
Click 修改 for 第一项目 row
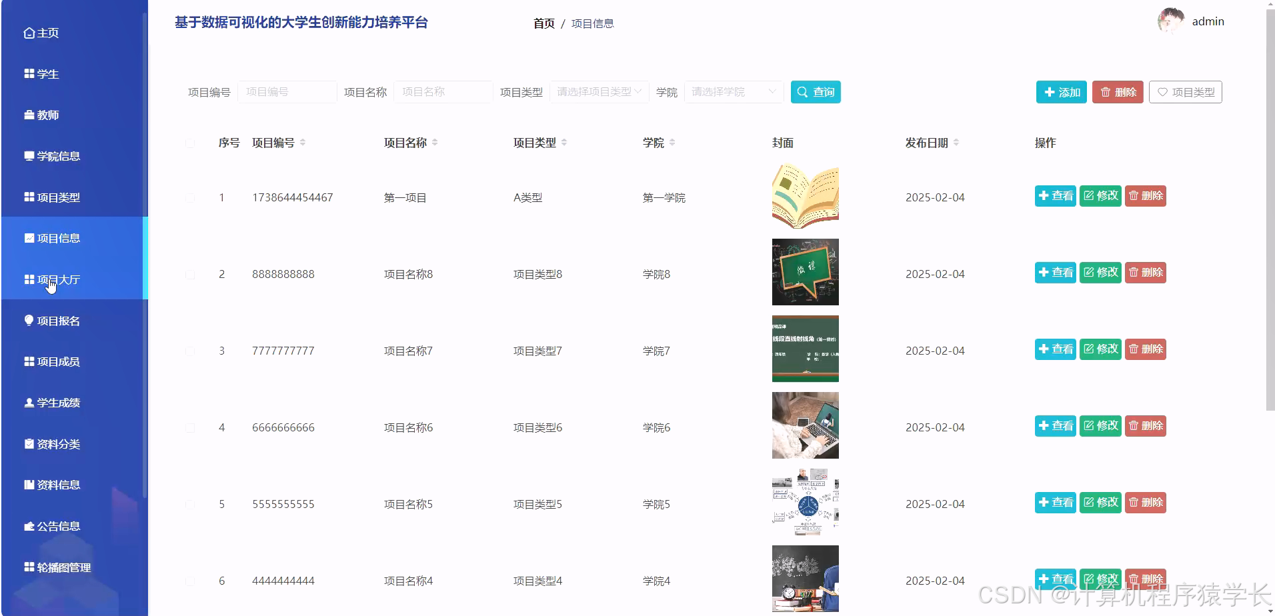coord(1100,196)
